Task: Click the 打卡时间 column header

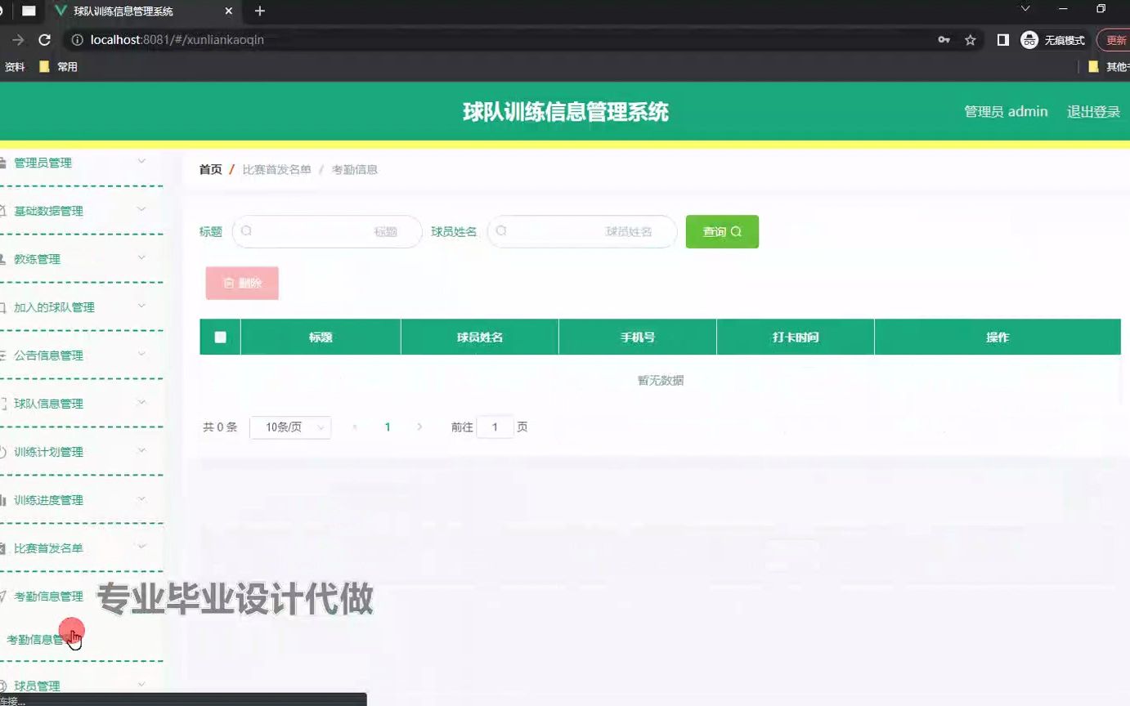Action: [x=796, y=337]
